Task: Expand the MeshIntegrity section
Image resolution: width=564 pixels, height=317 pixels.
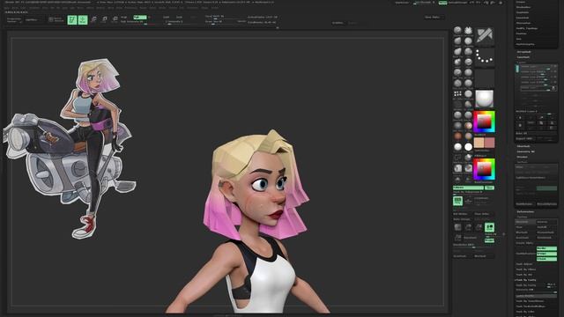Action: (x=525, y=44)
